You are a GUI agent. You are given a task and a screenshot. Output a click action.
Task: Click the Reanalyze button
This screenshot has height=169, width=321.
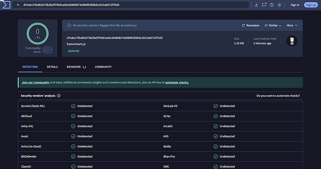[251, 26]
